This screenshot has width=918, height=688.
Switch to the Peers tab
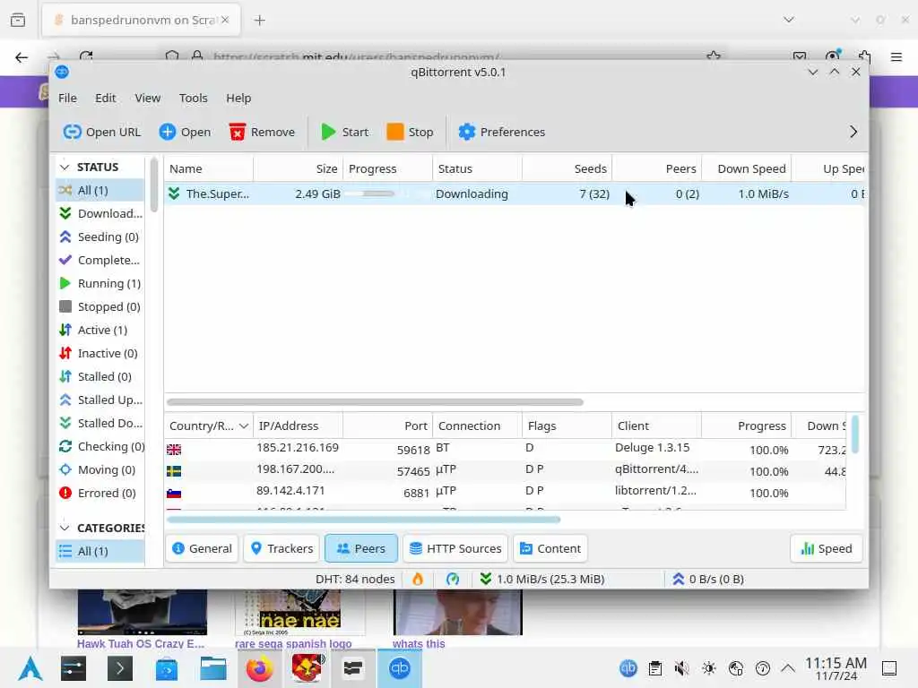pyautogui.click(x=361, y=549)
